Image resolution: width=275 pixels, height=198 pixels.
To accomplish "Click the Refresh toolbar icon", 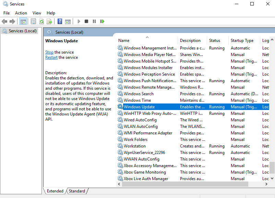I will pos(41,21).
